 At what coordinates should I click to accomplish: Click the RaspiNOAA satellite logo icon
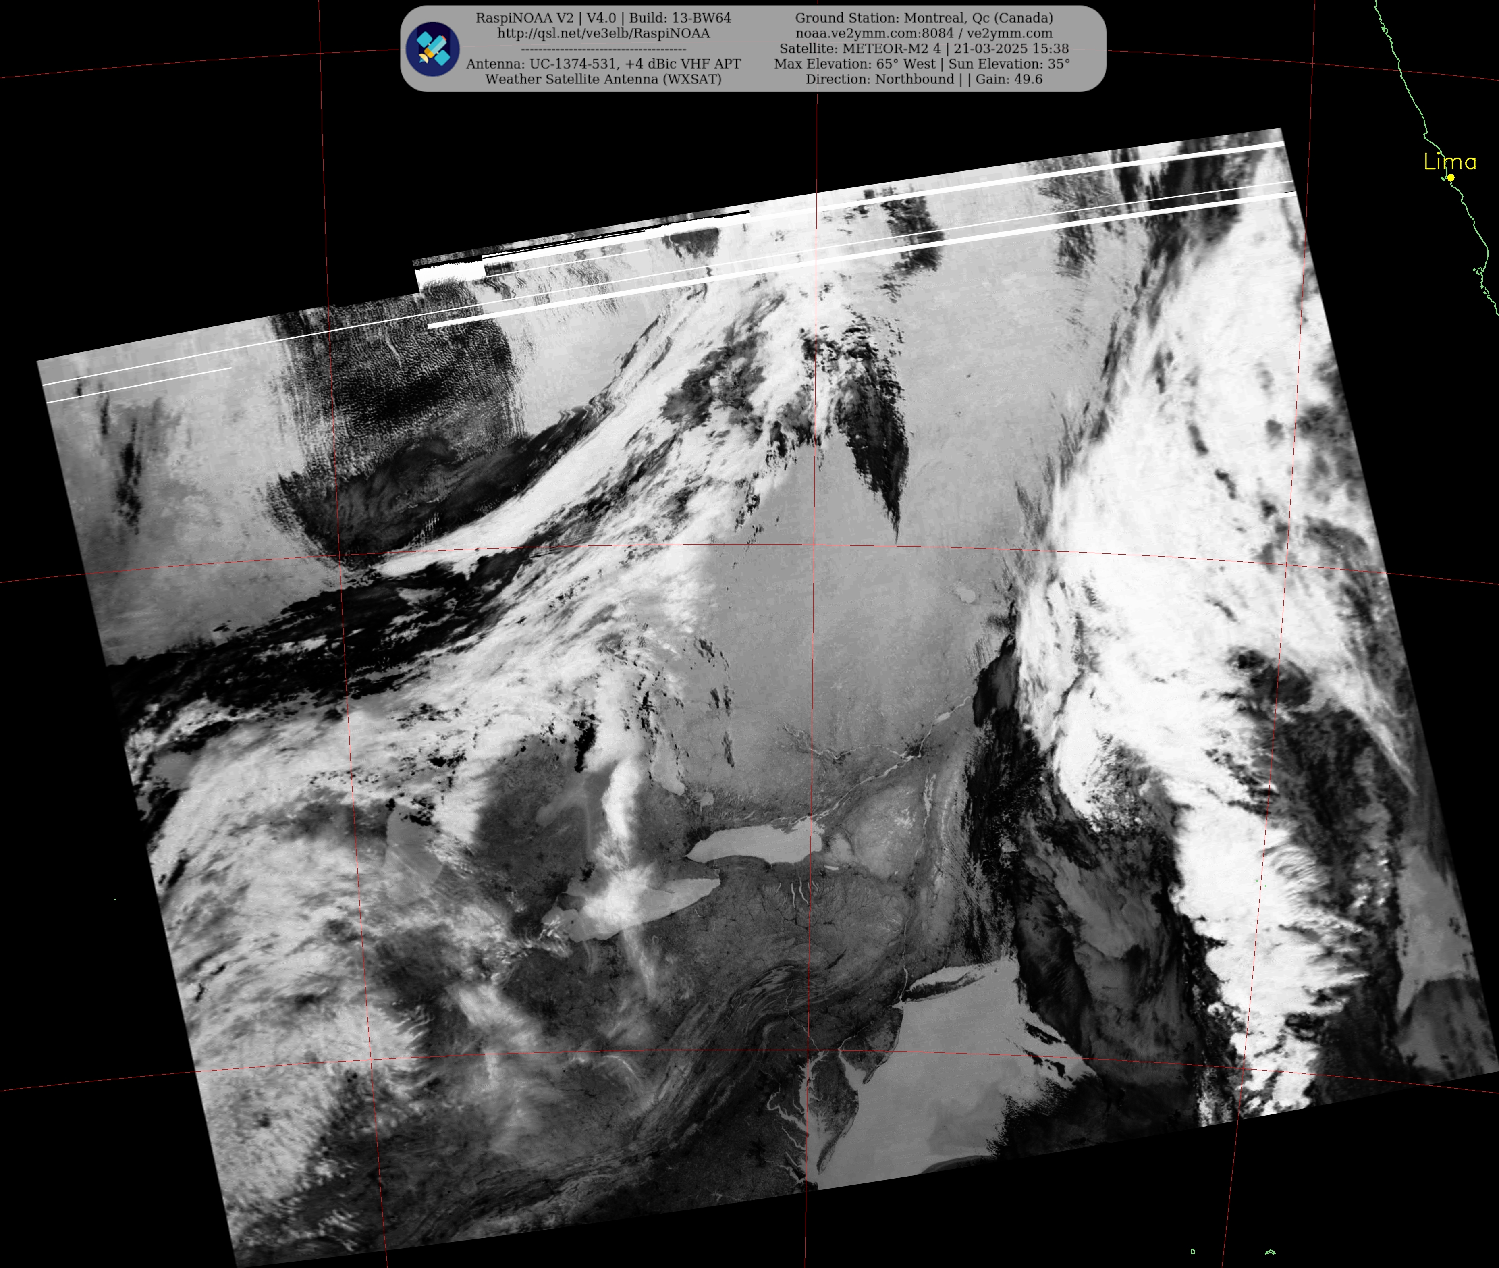pos(433,49)
